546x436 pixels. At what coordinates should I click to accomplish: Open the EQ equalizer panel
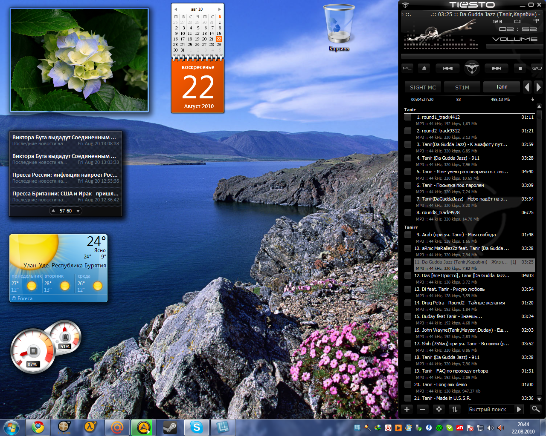pyautogui.click(x=537, y=68)
